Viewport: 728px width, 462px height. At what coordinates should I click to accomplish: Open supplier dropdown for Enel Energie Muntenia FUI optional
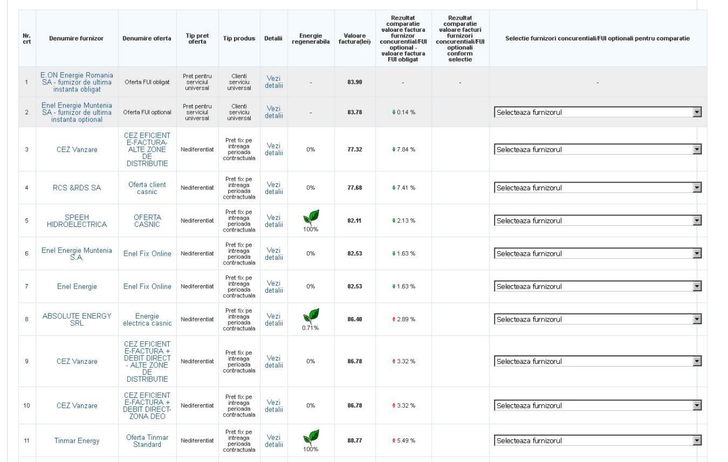(x=597, y=112)
